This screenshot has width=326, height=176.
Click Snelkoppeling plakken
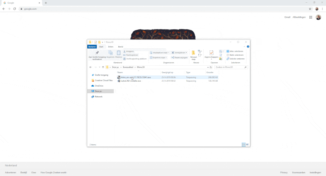[135, 59]
